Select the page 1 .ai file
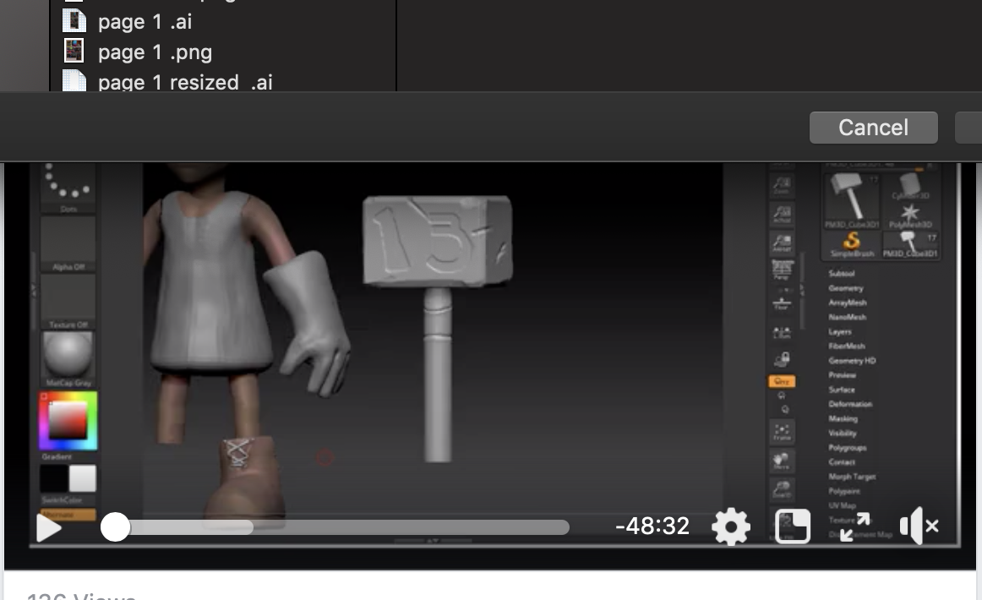Image resolution: width=982 pixels, height=600 pixels. [145, 21]
